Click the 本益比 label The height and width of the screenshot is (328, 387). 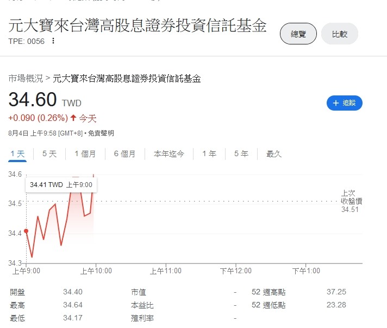[x=142, y=305]
